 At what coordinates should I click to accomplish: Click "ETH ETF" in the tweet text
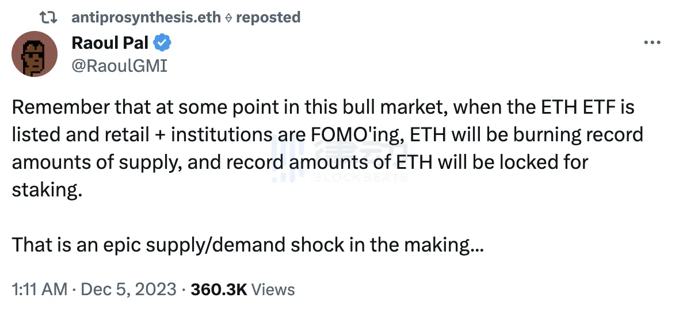[570, 107]
